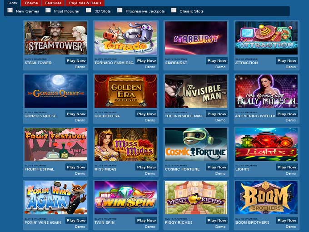Check the Most Popular filter box
The width and height of the screenshot is (309, 232).
pos(48,10)
